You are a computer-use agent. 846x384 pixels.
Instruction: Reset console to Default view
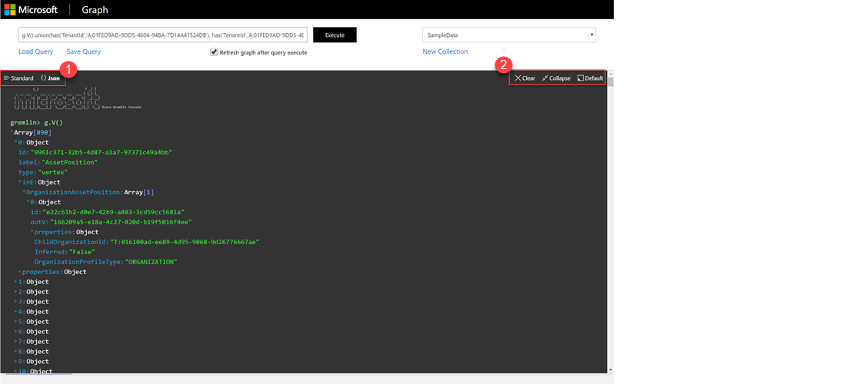pyautogui.click(x=590, y=78)
